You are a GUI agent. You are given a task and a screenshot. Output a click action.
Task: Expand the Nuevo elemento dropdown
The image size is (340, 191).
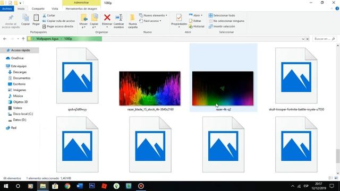point(153,15)
